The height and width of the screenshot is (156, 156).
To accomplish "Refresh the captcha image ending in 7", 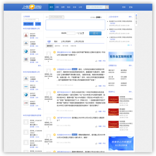I will [x=80, y=33].
